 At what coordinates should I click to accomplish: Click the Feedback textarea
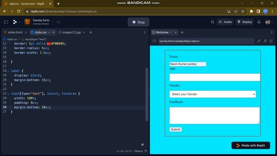(x=215, y=116)
